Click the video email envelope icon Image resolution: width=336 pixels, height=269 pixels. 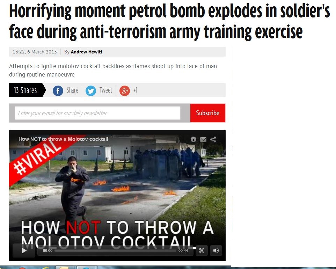203,139
